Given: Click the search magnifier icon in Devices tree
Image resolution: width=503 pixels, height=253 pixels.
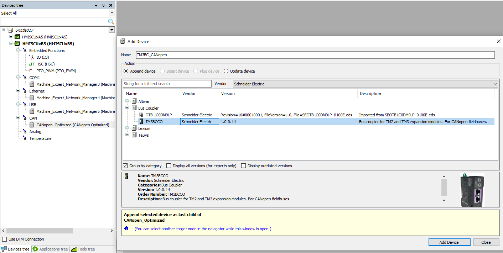Looking at the screenshot, I should coord(112,21).
